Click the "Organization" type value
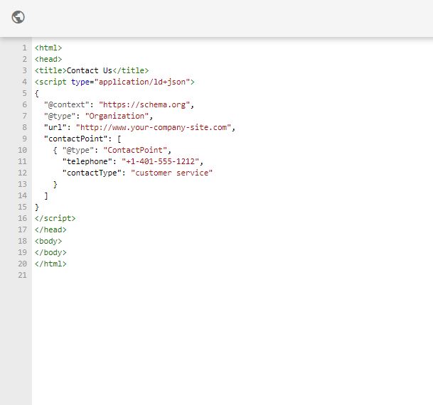Screen dimensions: 433x405 (117, 116)
